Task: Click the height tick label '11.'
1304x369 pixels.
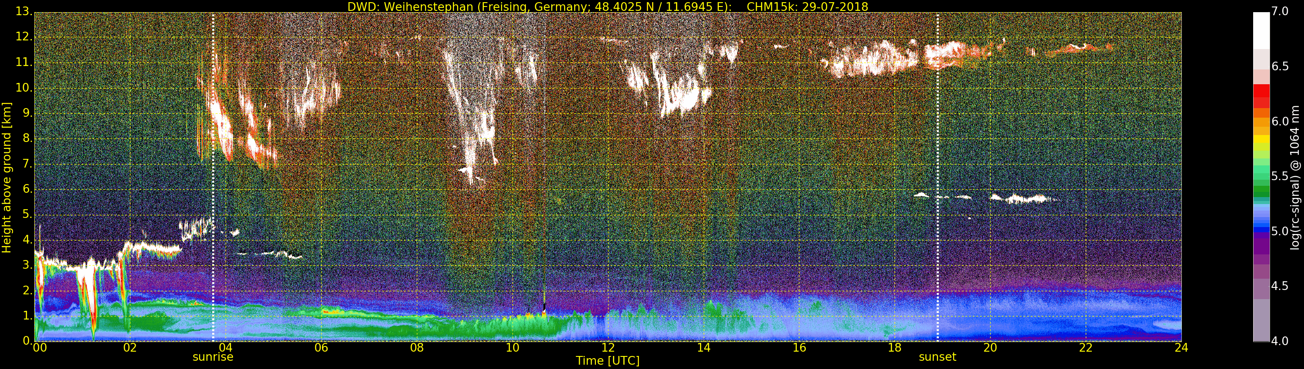Action: point(24,62)
